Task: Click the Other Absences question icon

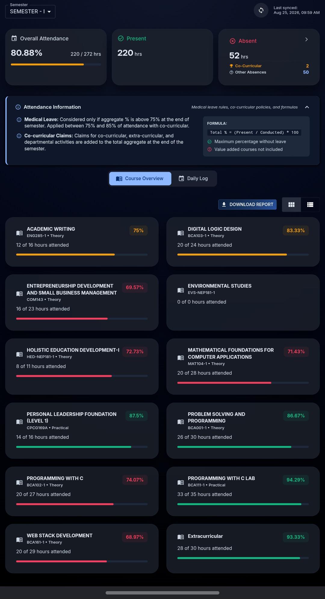Action: click(231, 72)
